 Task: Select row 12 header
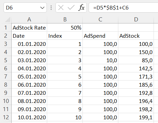pyautogui.click(x=6, y=117)
